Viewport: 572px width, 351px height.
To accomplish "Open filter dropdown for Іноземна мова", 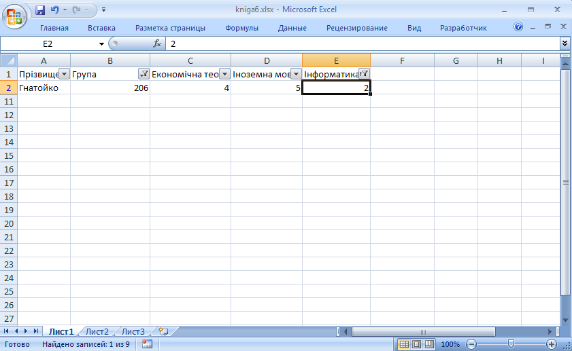I will (x=297, y=74).
